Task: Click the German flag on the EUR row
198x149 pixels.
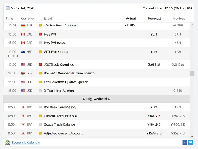Action: point(23,25)
